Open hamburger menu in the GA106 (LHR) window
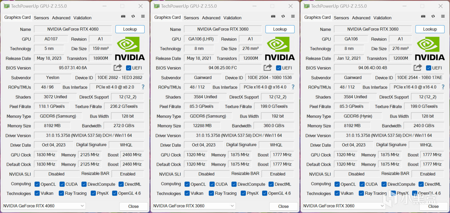Viewport: 450px width, 213px height. pyautogui.click(x=293, y=16)
